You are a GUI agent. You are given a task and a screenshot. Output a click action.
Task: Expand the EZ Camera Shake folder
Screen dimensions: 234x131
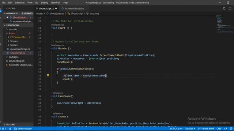(x=8, y=37)
